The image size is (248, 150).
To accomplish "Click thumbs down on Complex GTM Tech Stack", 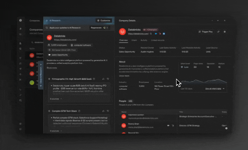I will 108,111.
